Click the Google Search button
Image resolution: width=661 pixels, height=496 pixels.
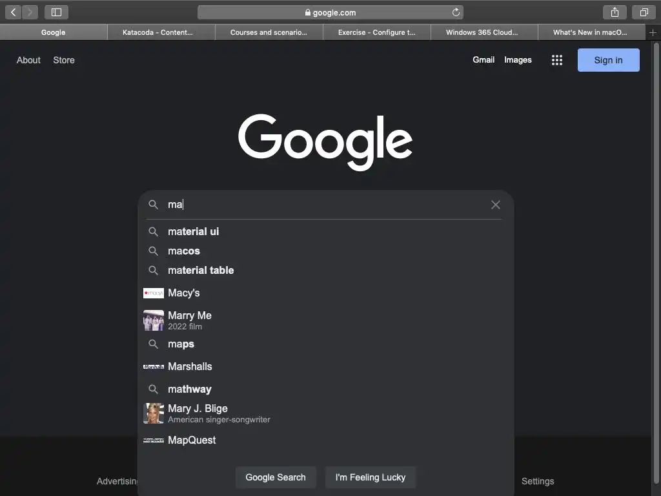pyautogui.click(x=276, y=477)
